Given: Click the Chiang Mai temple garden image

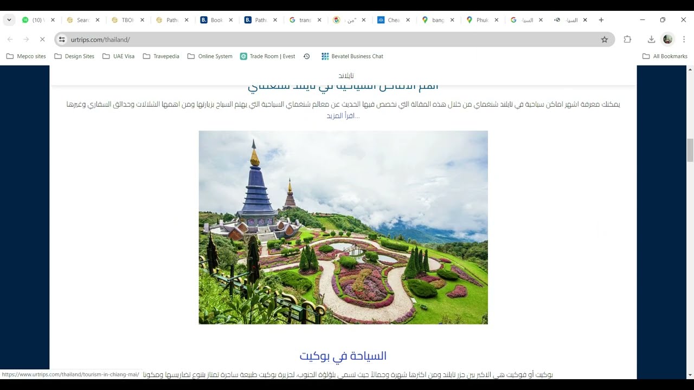Looking at the screenshot, I should click(x=343, y=227).
